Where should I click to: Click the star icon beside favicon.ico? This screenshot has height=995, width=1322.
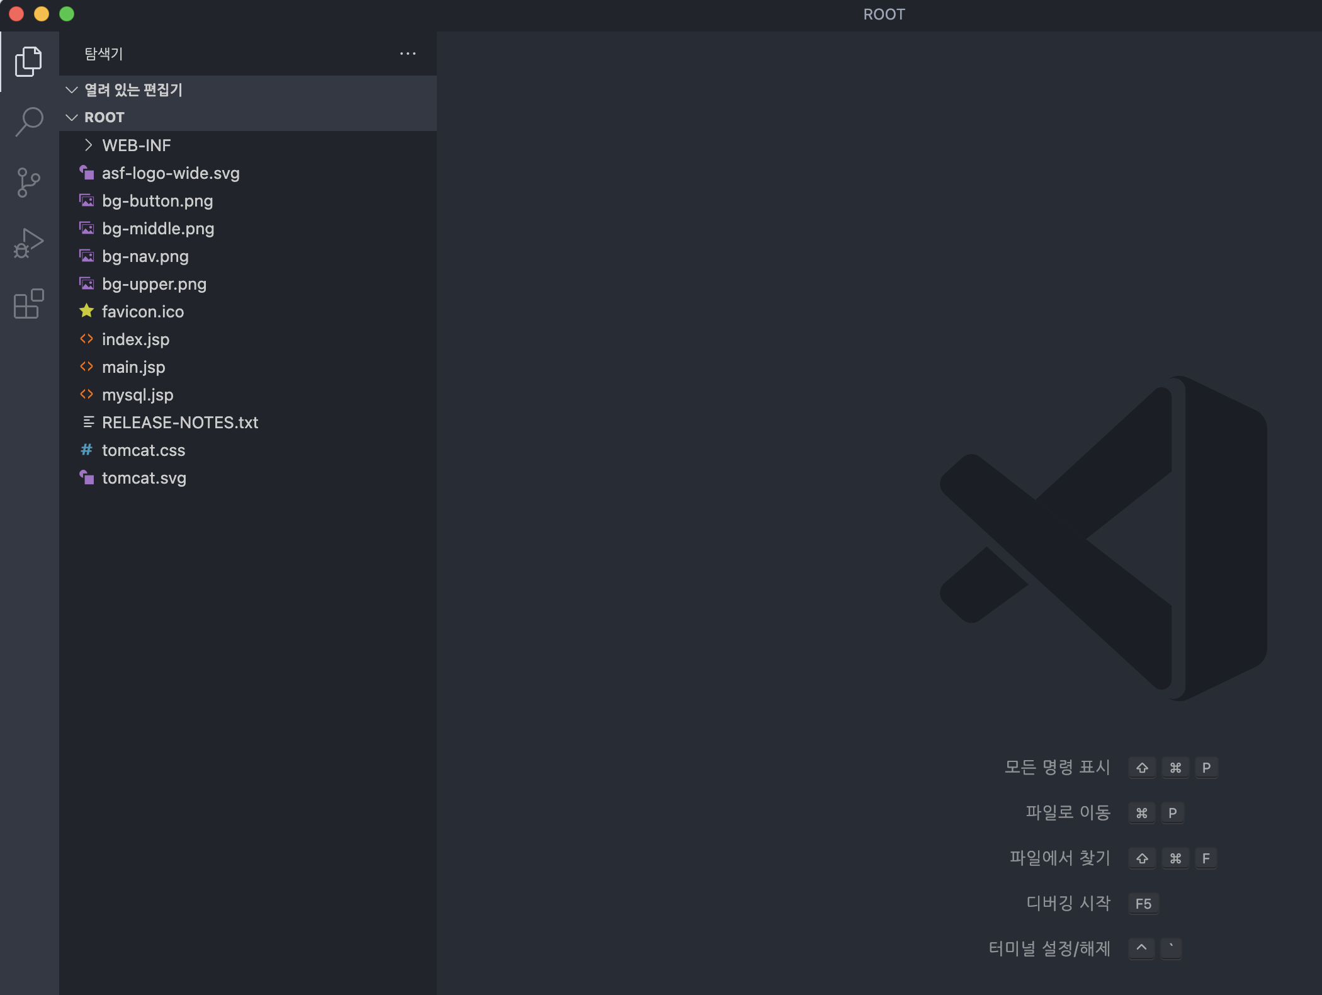pyautogui.click(x=87, y=311)
